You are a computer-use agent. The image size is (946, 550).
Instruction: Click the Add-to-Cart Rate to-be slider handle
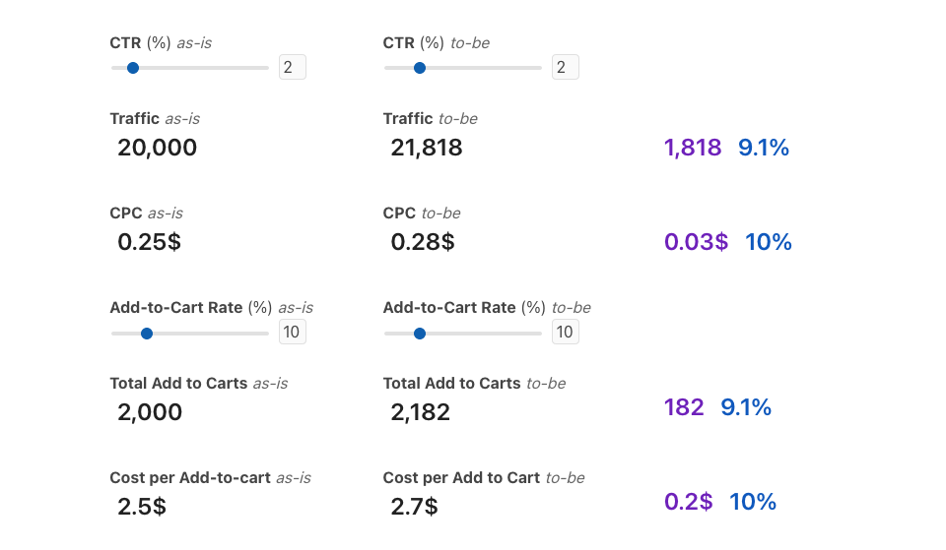tap(420, 334)
